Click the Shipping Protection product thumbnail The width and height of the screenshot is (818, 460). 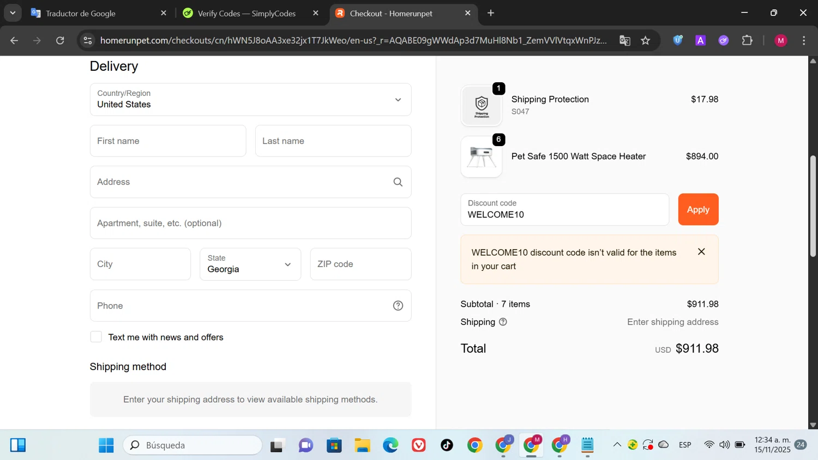481,105
